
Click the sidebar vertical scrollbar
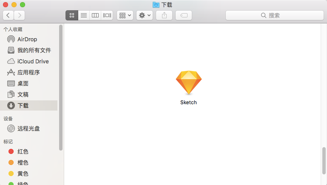pyautogui.click(x=61, y=88)
